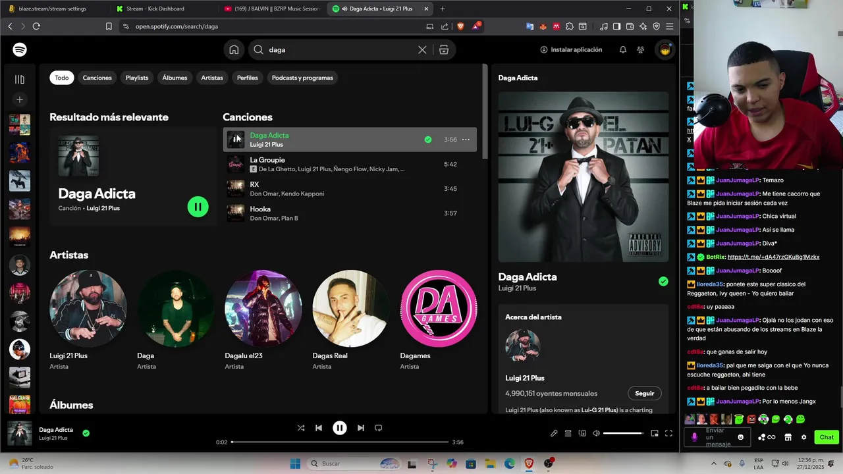Open the play queue icon

[568, 433]
